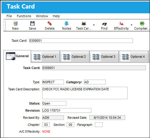Click the Task Card printer icon
Viewport: 150px width, 138px height.
pyautogui.click(x=84, y=24)
